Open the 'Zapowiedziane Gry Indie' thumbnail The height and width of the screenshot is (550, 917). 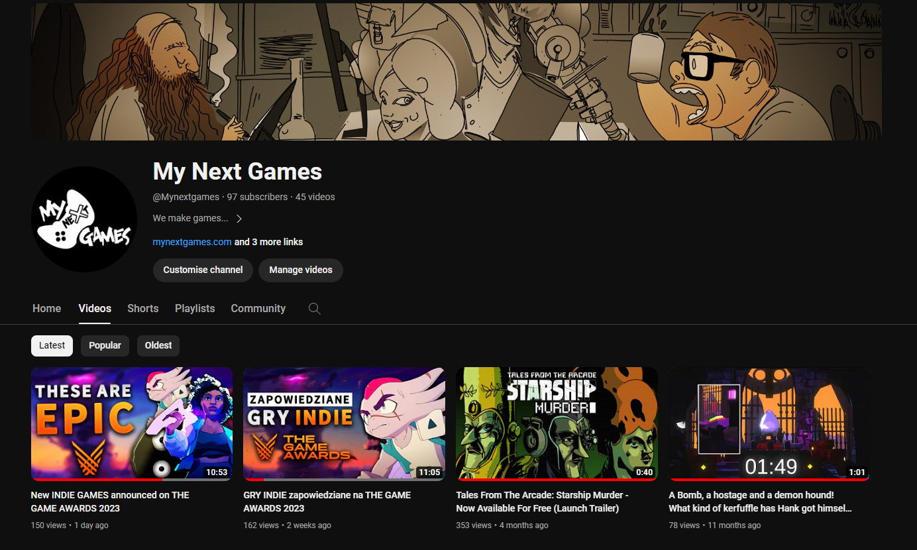344,424
